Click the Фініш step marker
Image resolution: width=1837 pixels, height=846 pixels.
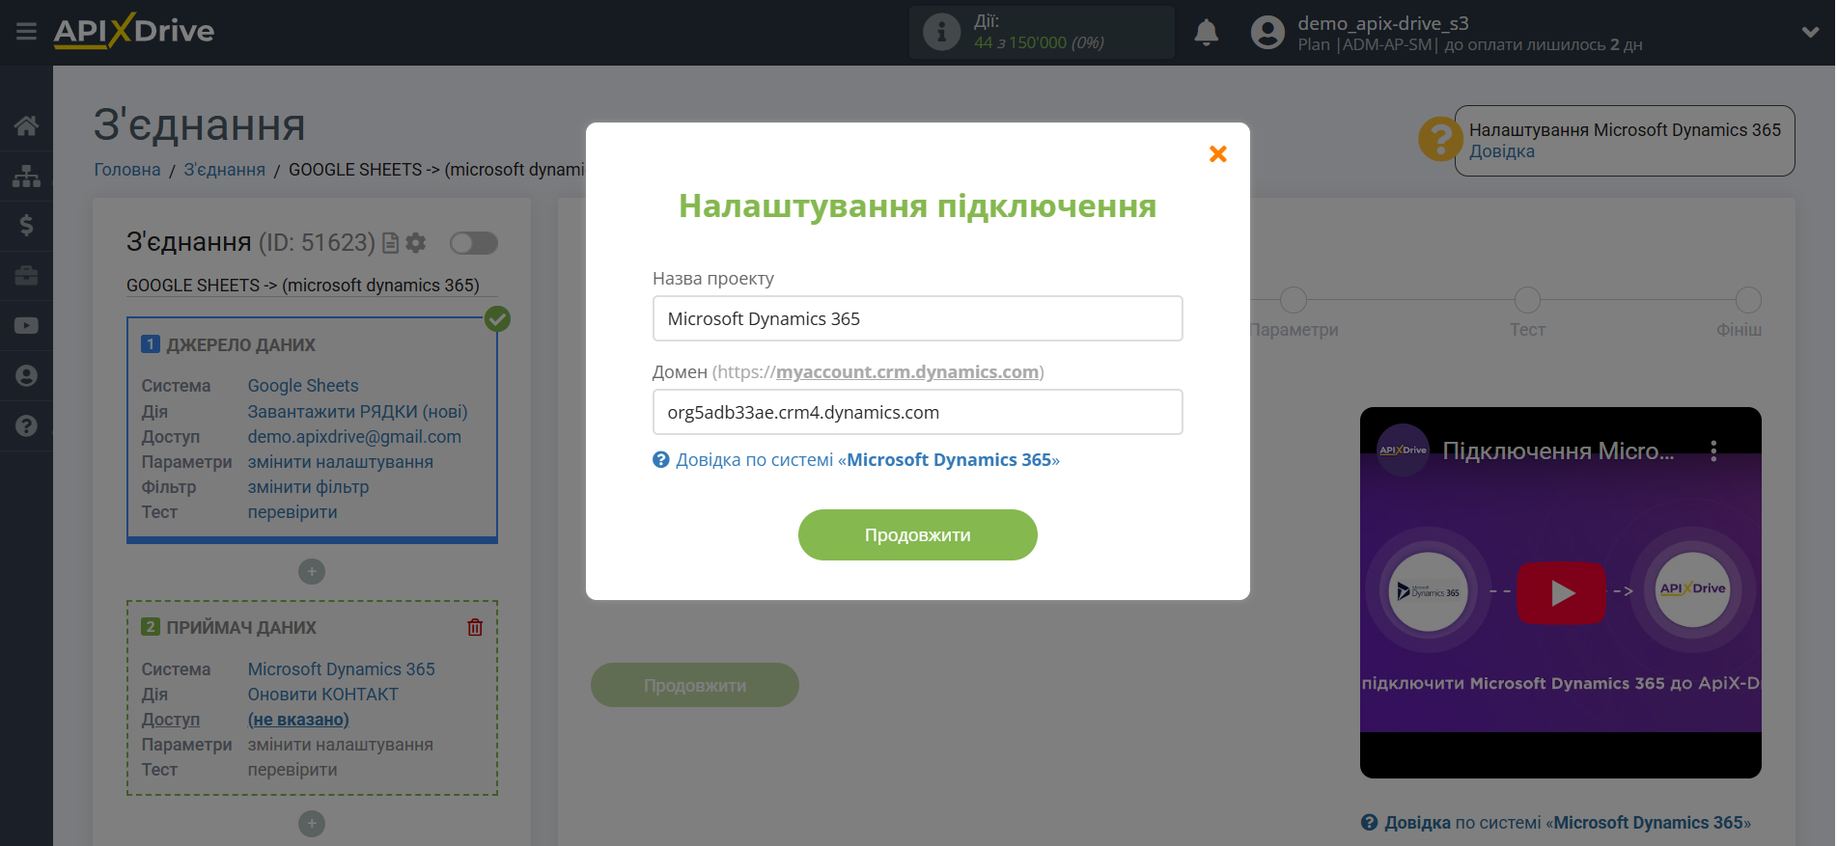tap(1748, 300)
